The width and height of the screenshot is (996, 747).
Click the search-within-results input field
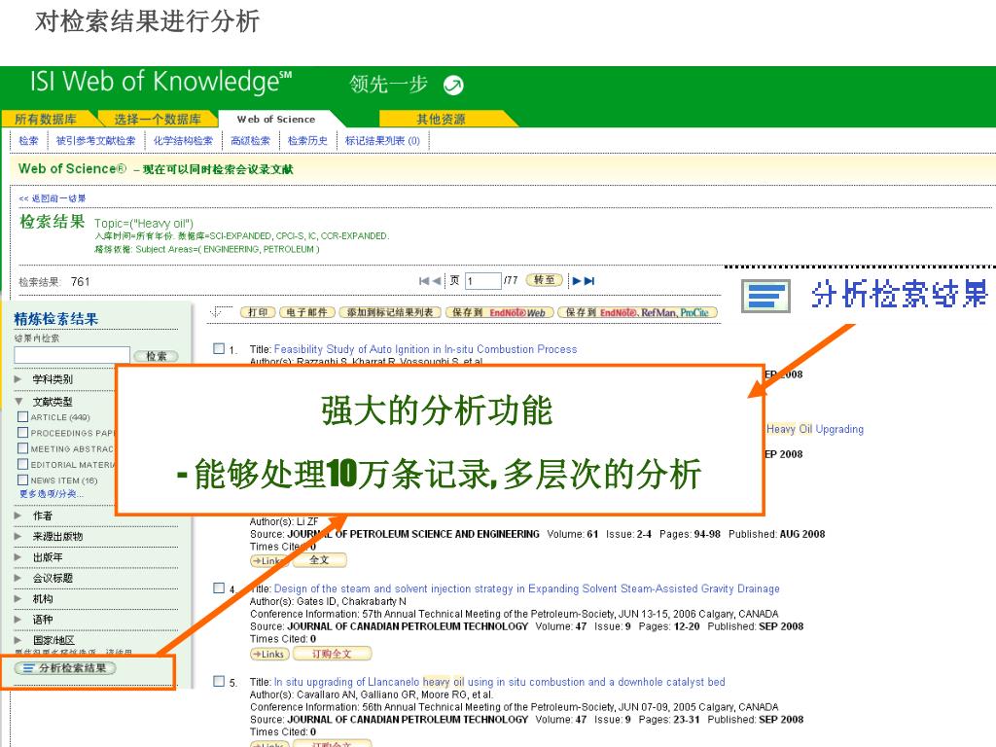[72, 355]
